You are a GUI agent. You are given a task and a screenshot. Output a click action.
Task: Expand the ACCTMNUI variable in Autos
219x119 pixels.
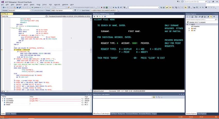[2, 101]
